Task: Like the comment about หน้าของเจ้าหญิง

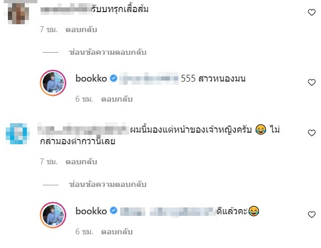Action: (x=312, y=133)
